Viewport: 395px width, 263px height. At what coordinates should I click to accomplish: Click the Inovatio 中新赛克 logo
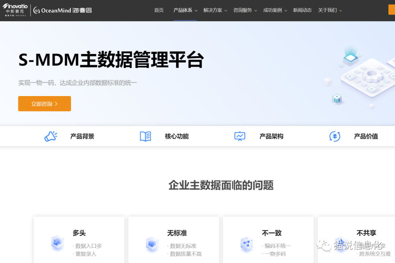pos(15,10)
